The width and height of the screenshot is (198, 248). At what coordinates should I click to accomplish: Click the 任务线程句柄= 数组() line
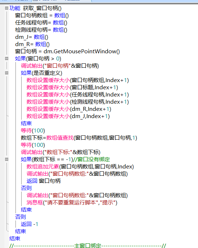[41, 23]
